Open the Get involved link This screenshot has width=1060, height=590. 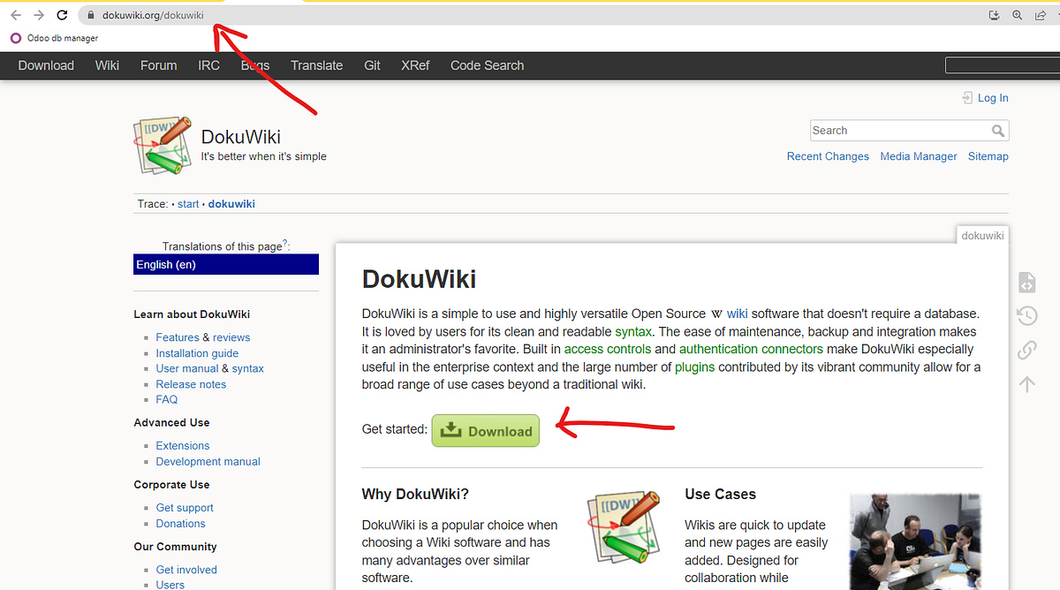pyautogui.click(x=186, y=570)
